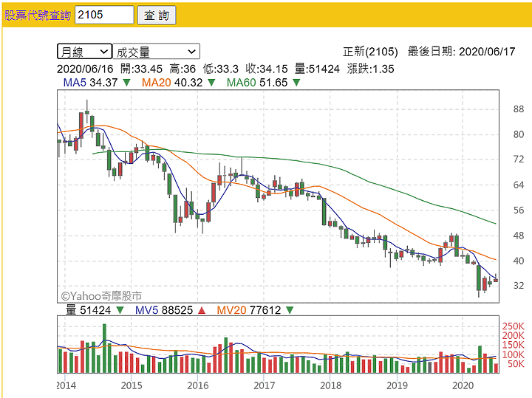Click the 2016 year label on time axis

[198, 385]
